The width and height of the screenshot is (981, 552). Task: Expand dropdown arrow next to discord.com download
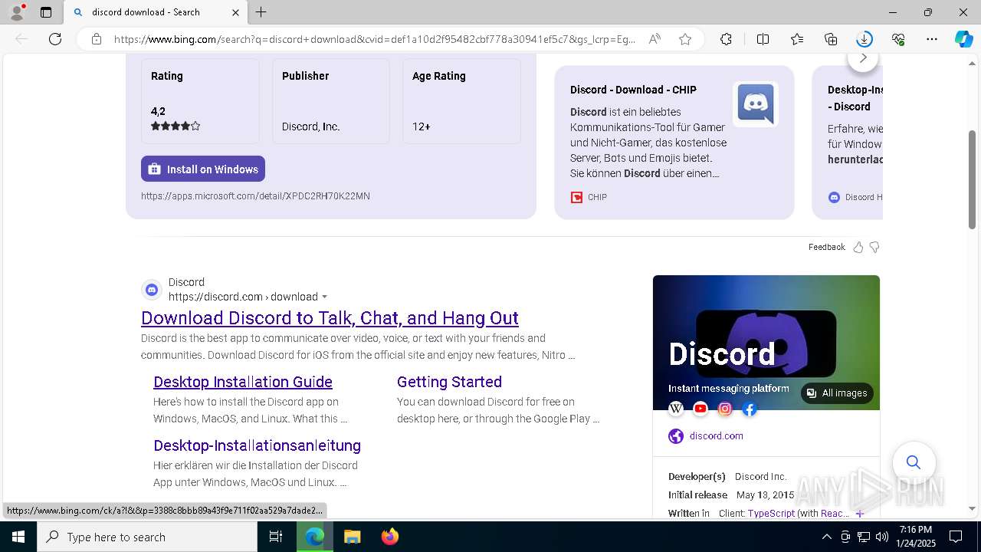point(325,297)
